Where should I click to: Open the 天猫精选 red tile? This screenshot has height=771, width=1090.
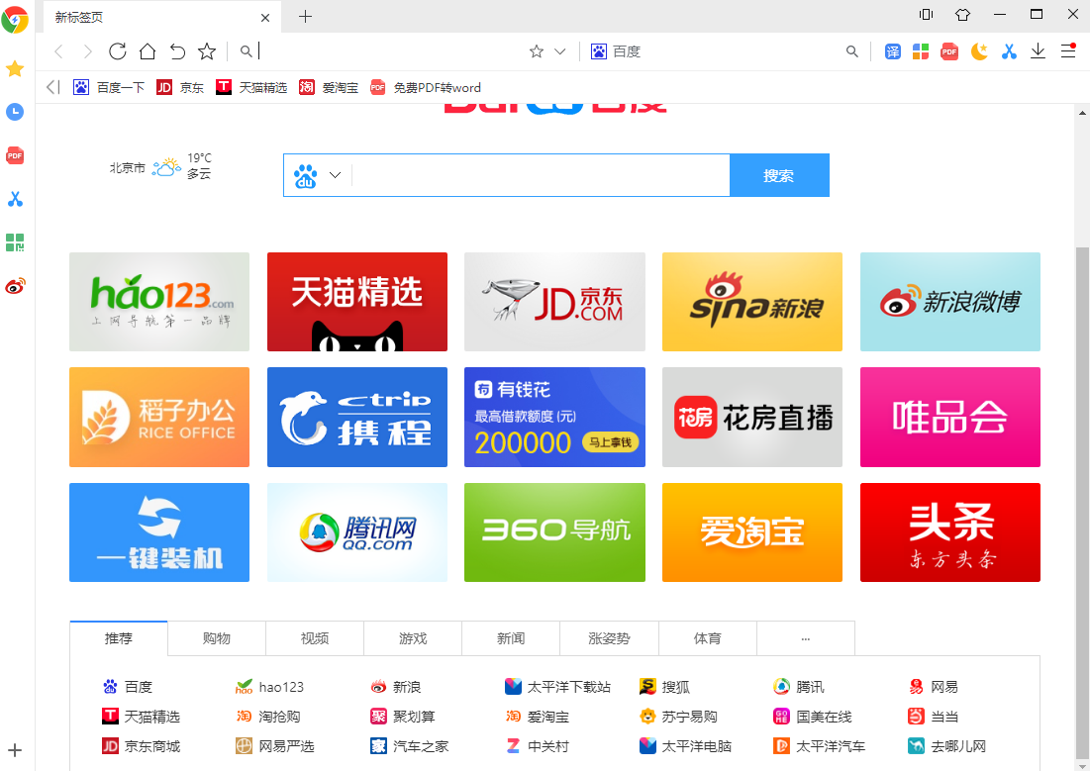point(357,302)
